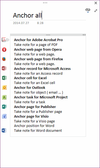
Task: Click the time 8:28
Action: (40, 23)
